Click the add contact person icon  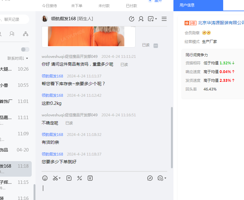pos(141,19)
